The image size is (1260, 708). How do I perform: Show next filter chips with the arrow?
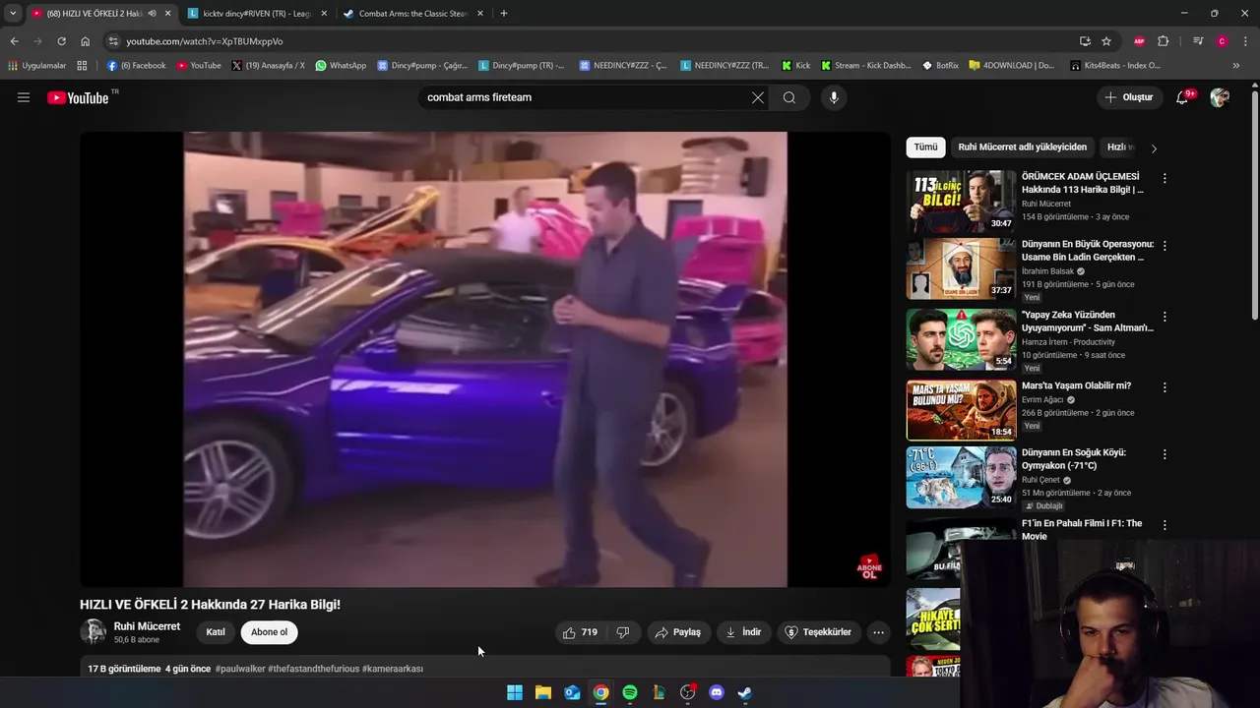tap(1154, 147)
